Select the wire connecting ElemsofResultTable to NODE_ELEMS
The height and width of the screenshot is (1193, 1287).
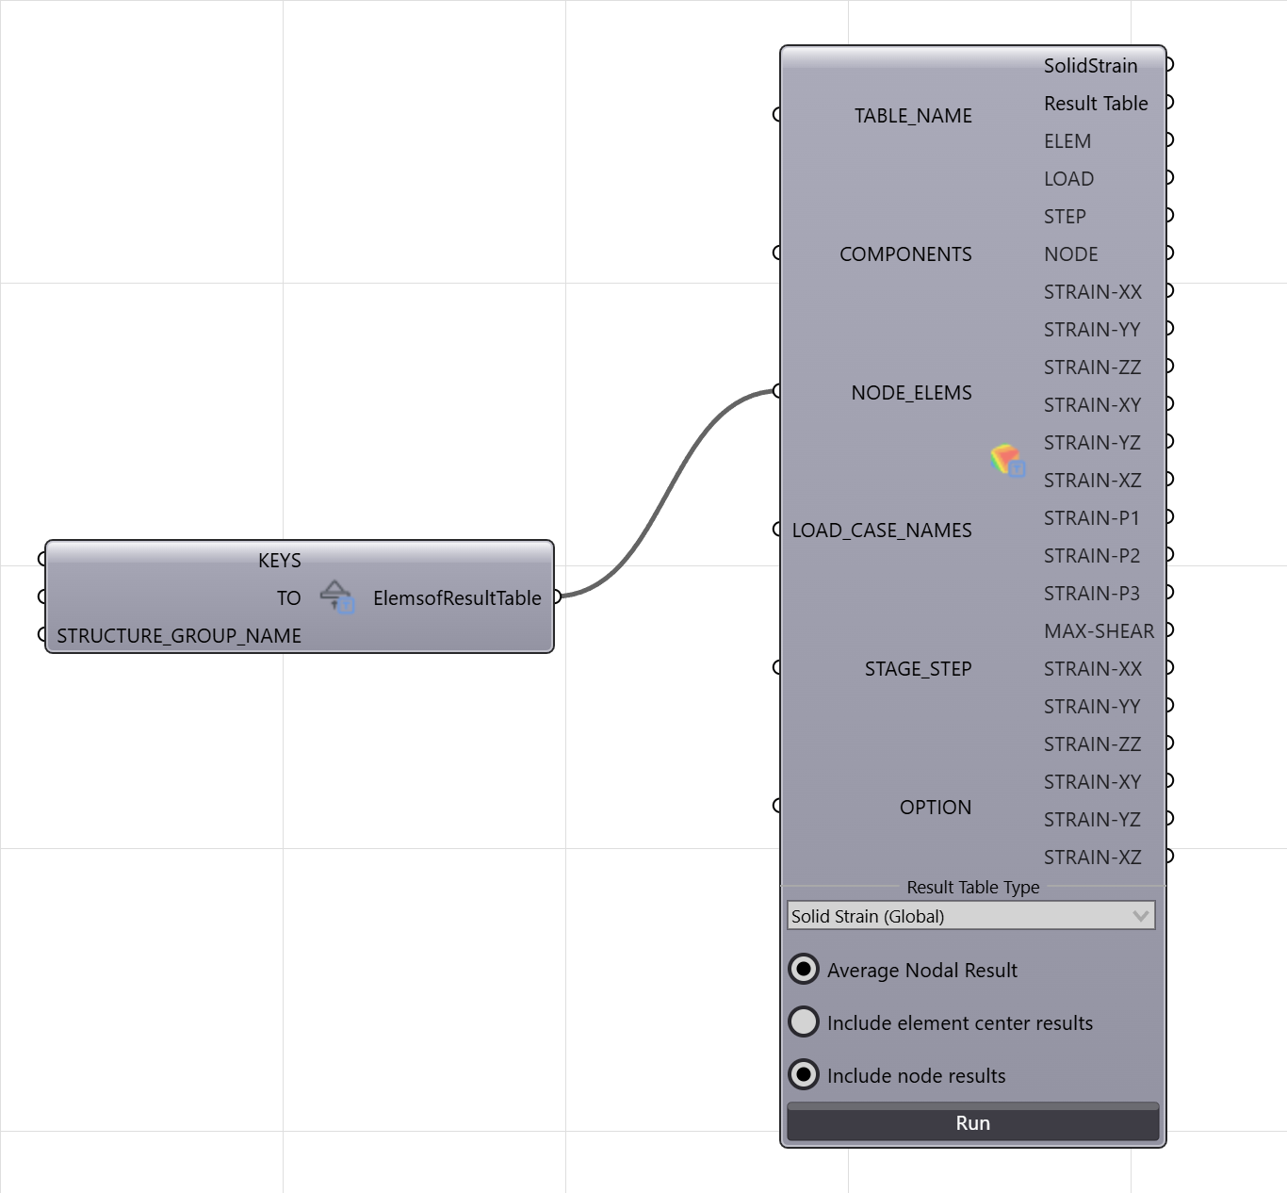click(x=669, y=493)
